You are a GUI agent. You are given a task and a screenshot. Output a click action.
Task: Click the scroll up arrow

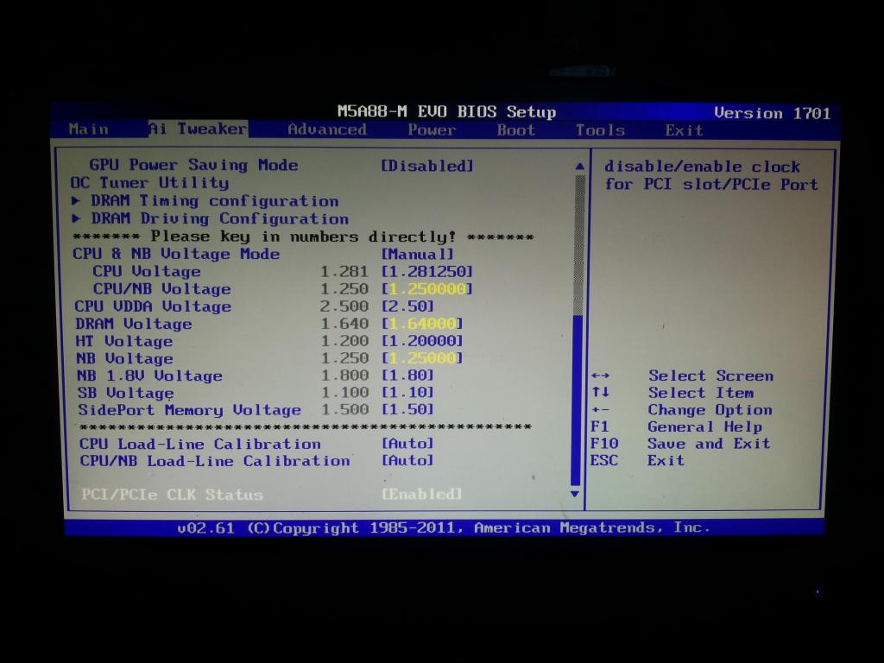coord(579,167)
